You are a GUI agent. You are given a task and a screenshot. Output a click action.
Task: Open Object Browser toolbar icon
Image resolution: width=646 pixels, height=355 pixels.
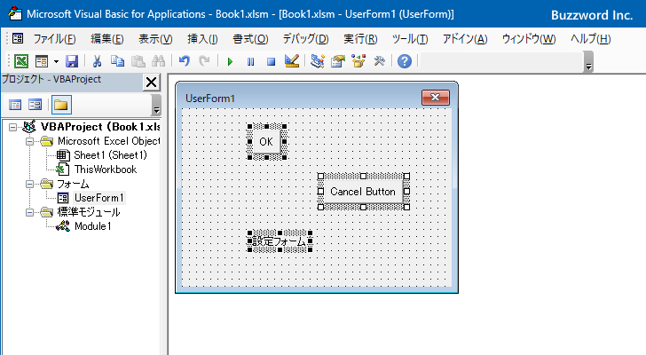pyautogui.click(x=358, y=61)
